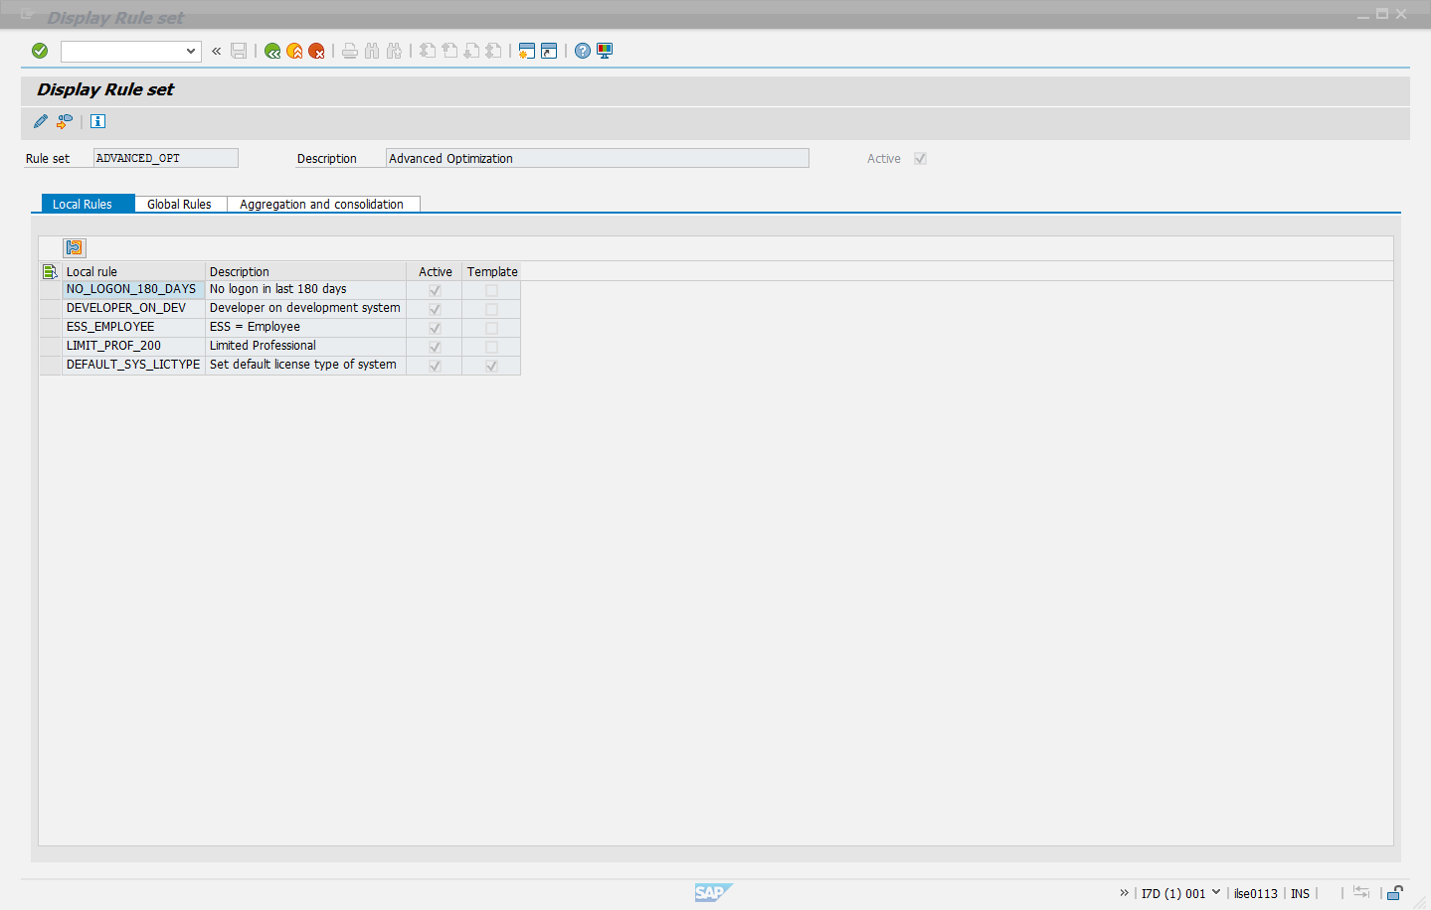
Task: Click the red Cancel icon
Action: click(316, 51)
